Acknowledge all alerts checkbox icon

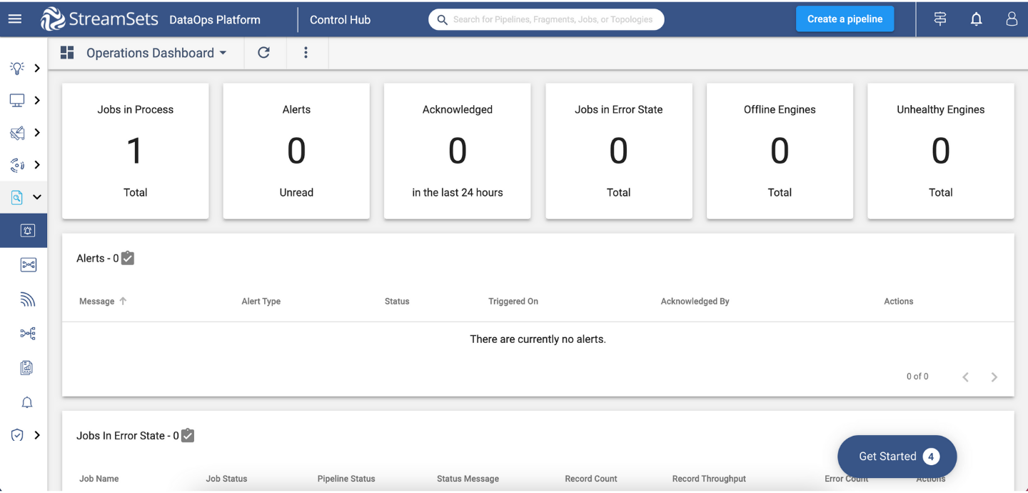[x=128, y=258]
